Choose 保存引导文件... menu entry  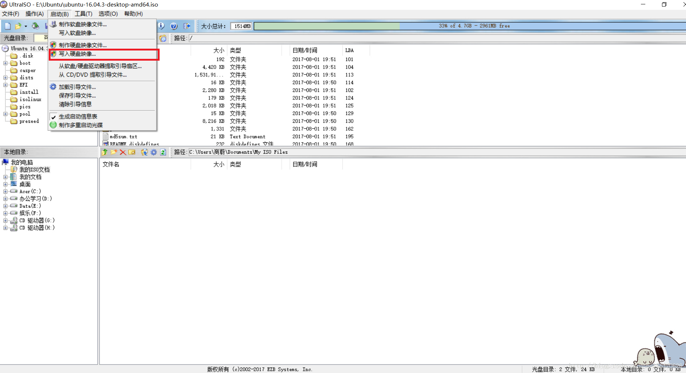[x=103, y=96]
